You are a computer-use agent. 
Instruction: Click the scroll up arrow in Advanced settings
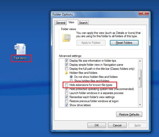140,61
